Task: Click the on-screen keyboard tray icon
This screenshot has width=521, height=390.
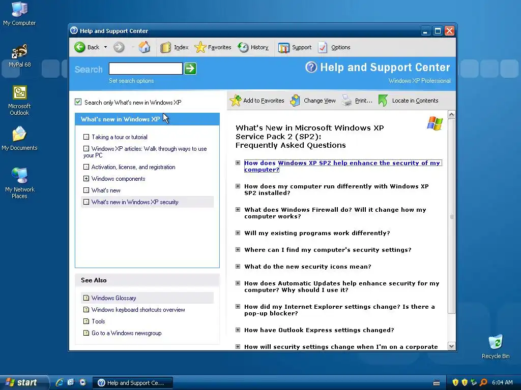Action: (437, 383)
